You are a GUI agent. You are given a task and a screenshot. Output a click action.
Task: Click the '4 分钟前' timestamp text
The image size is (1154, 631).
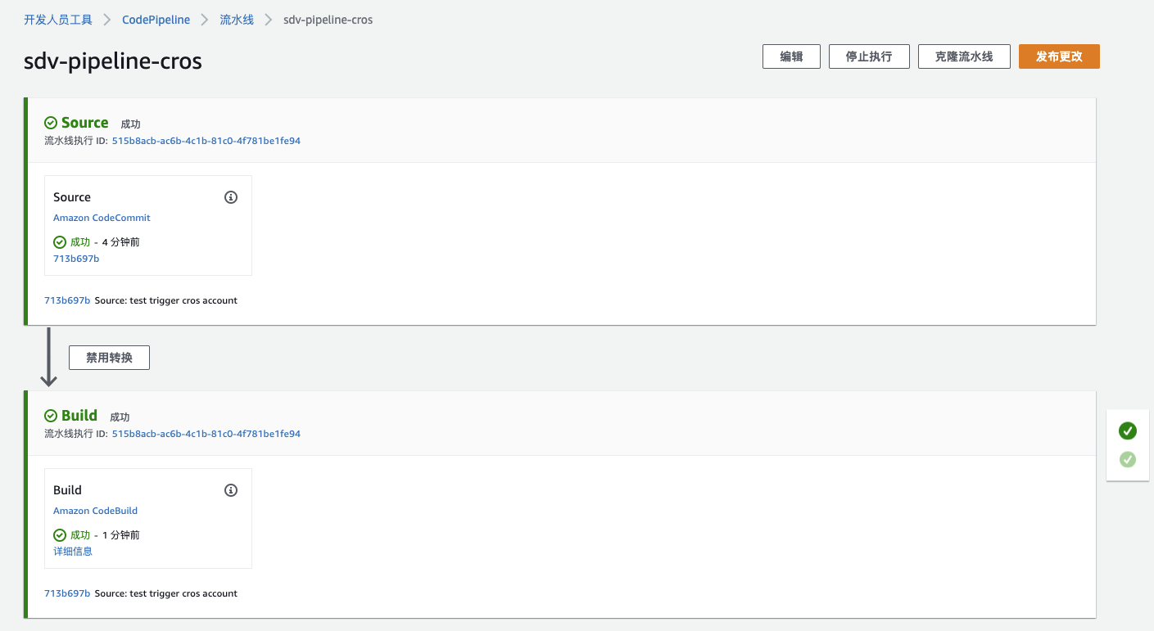121,242
